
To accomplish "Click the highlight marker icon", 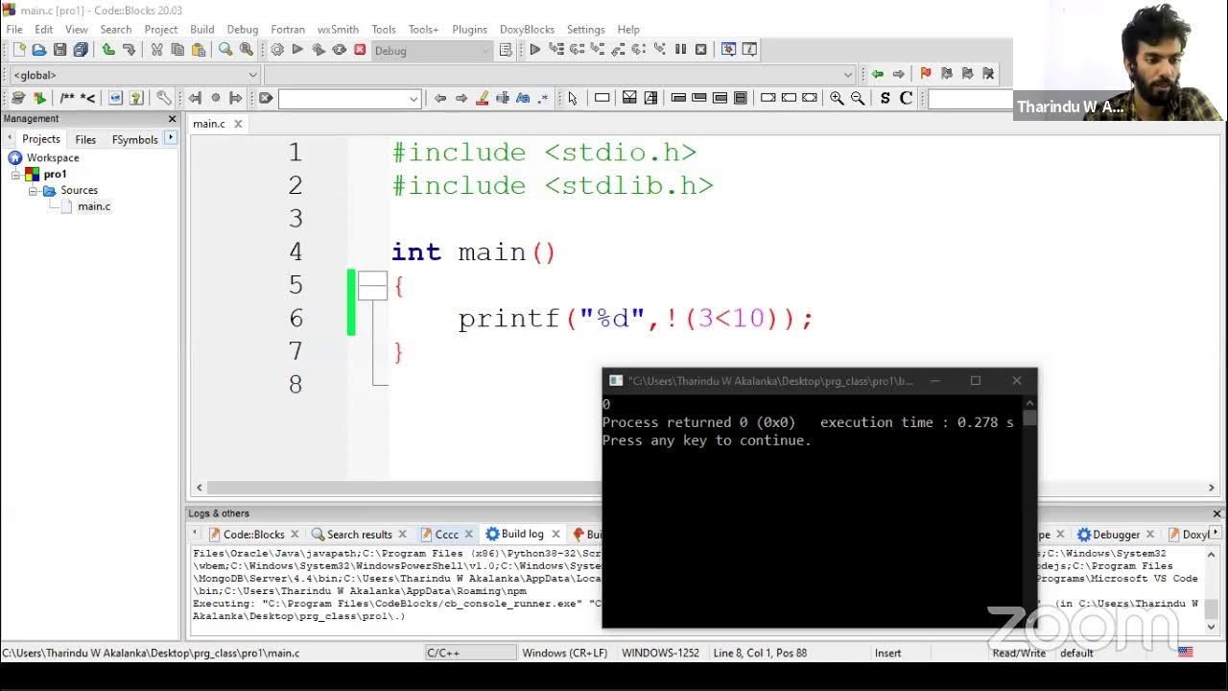I will click(x=482, y=98).
